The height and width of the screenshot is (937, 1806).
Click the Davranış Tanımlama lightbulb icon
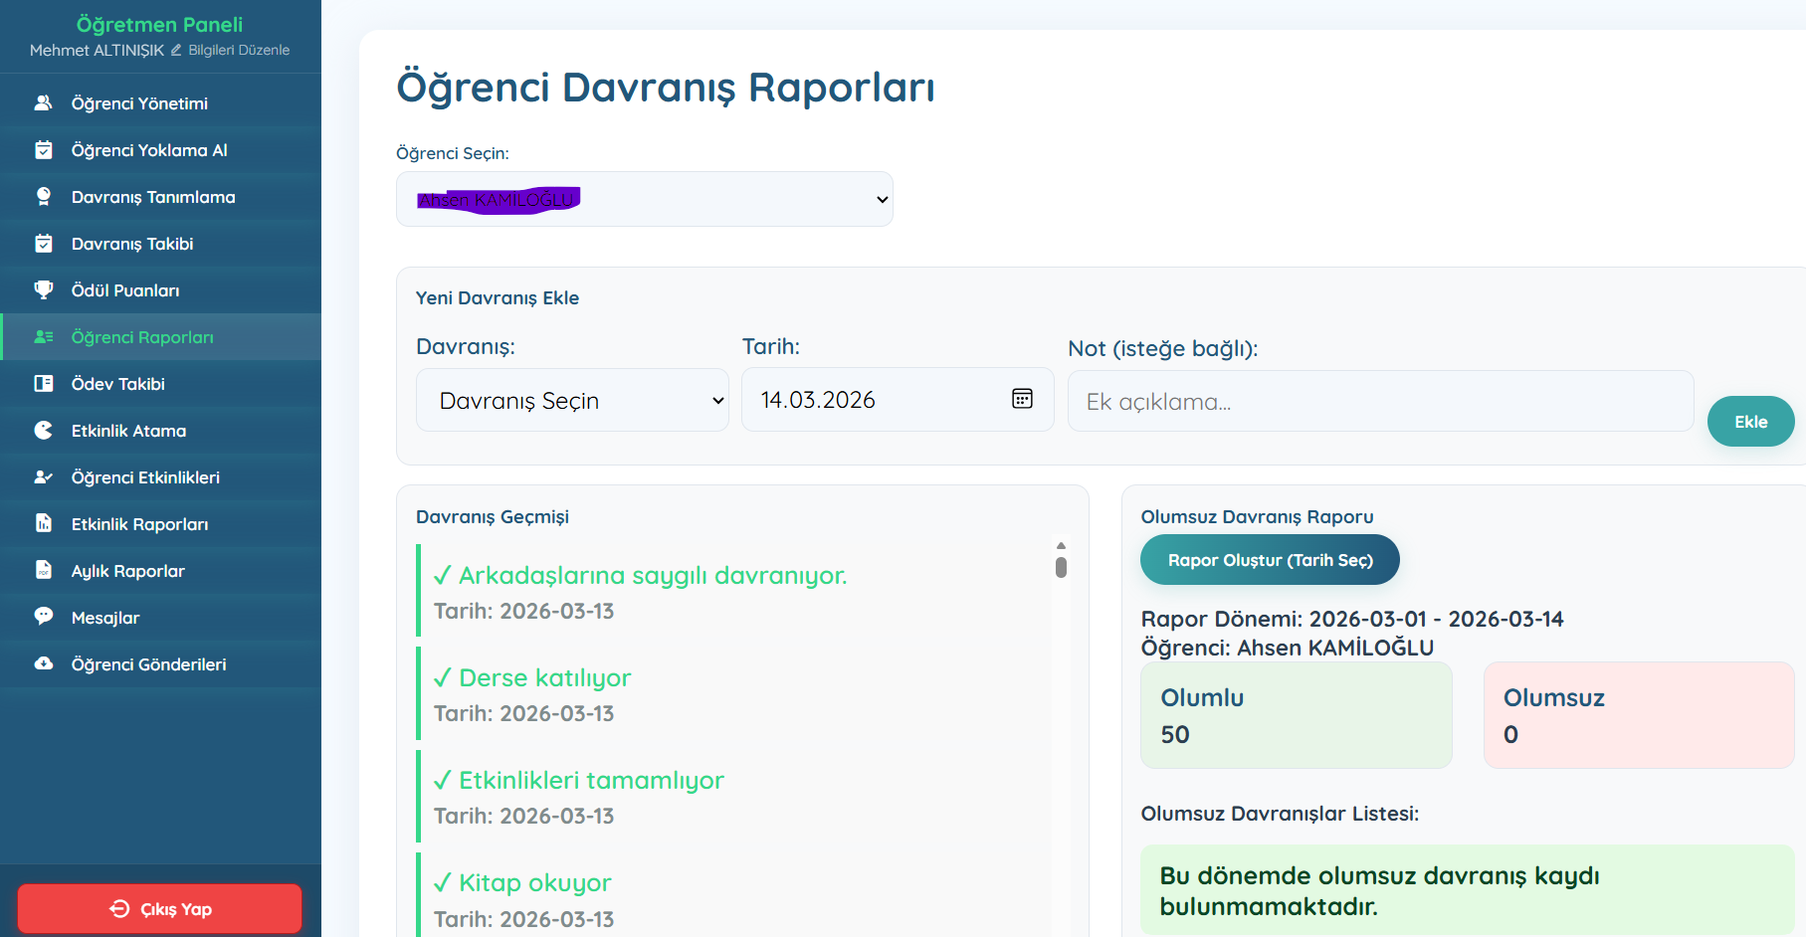(44, 197)
